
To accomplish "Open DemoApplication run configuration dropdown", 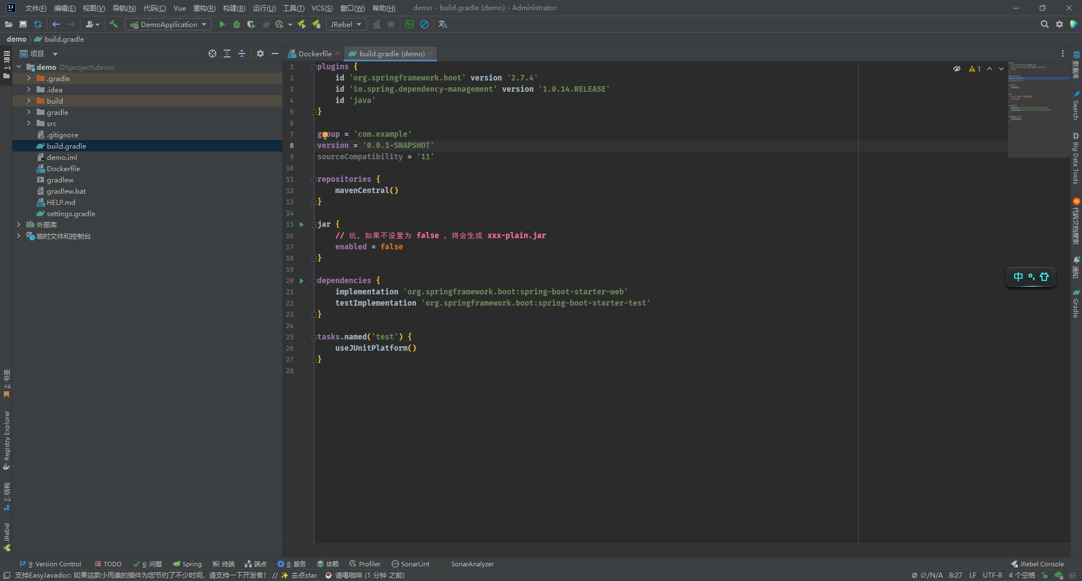I will pos(168,24).
